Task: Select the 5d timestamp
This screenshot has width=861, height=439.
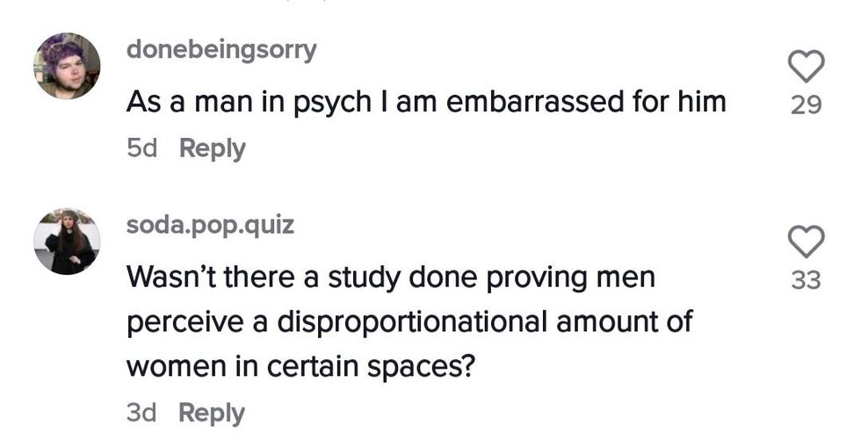Action: point(141,148)
